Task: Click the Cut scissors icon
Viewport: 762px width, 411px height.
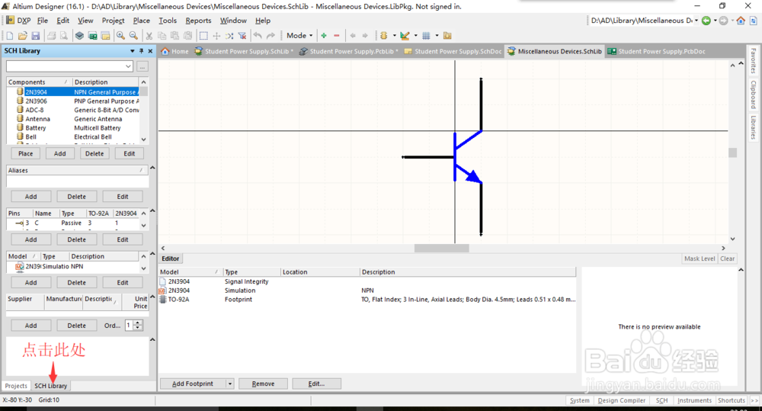Action: (x=149, y=36)
